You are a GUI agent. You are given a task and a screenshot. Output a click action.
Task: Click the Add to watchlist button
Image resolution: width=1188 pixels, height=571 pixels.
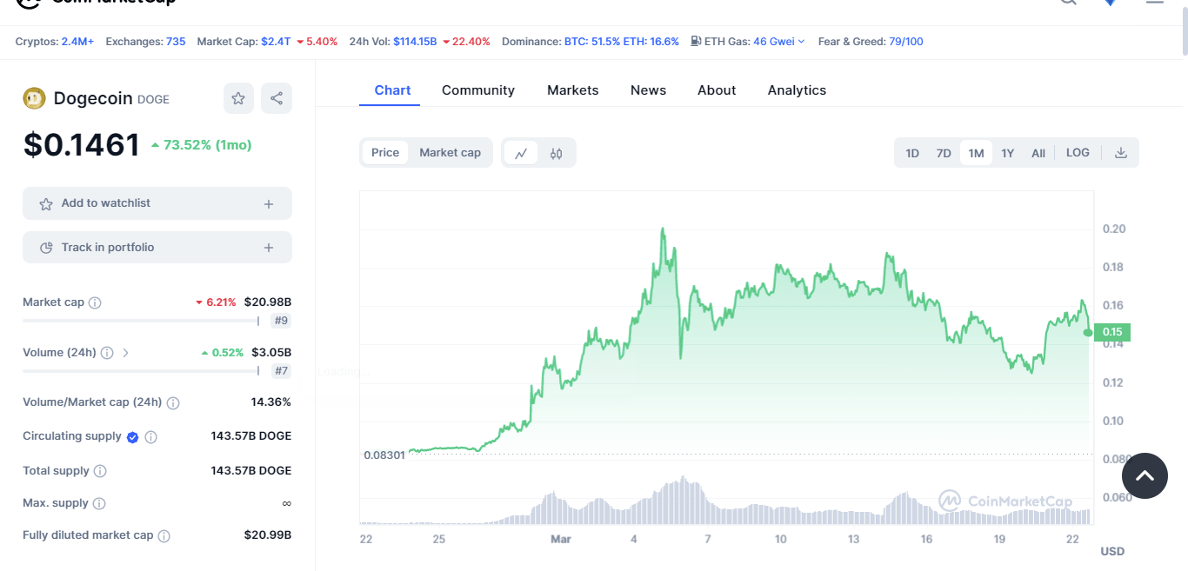click(157, 203)
